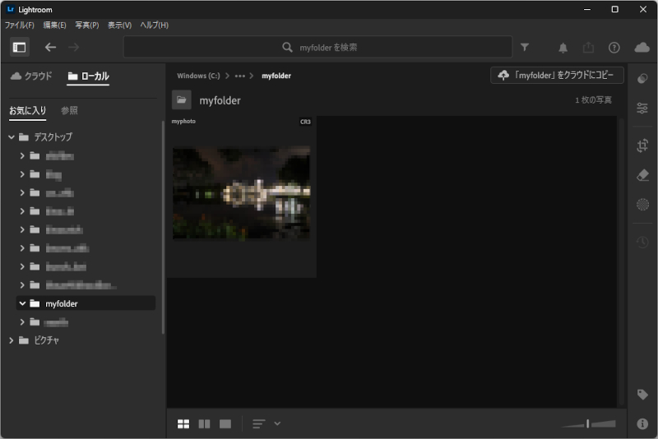Click 「myfolder」をクラウドにコピー button
The height and width of the screenshot is (439, 658).
(x=557, y=76)
